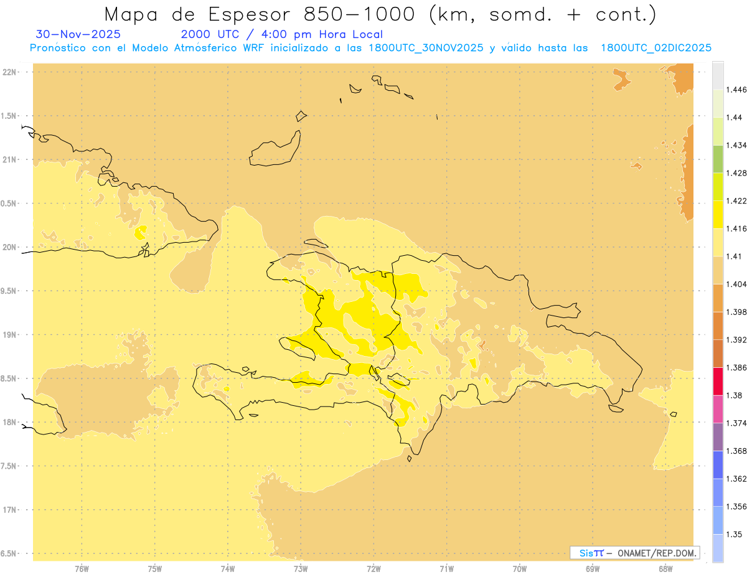The image size is (747, 577).
Task: Click the '20N' latitude label
Action: tap(9, 247)
